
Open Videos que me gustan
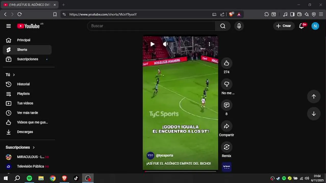pyautogui.click(x=27, y=122)
